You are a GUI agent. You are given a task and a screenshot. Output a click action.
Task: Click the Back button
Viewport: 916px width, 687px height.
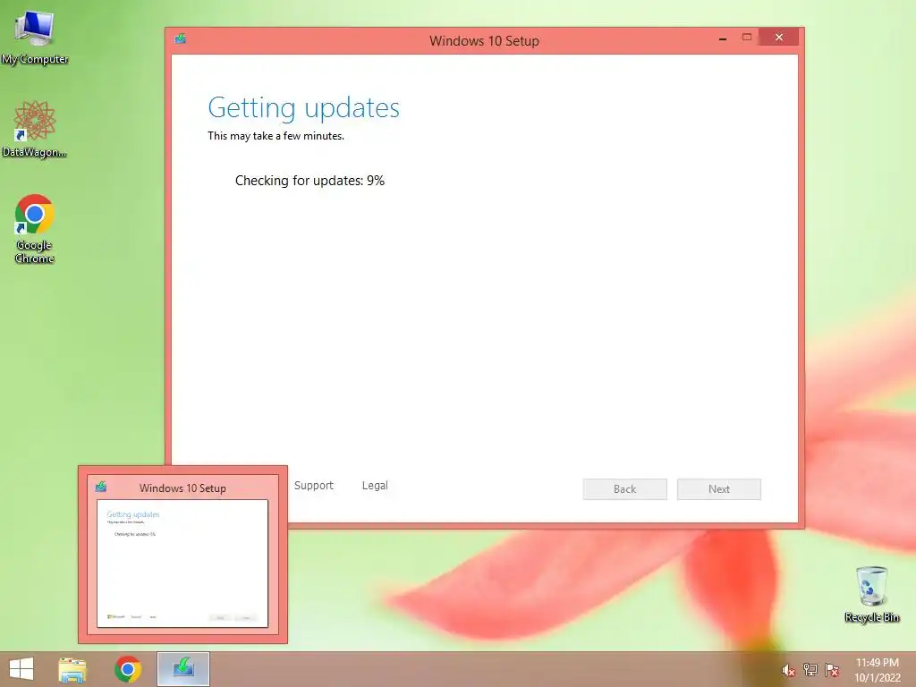[x=625, y=489]
